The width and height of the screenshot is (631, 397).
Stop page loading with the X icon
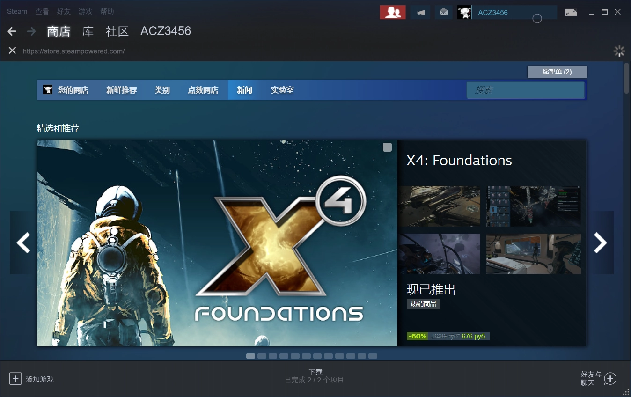pos(12,51)
